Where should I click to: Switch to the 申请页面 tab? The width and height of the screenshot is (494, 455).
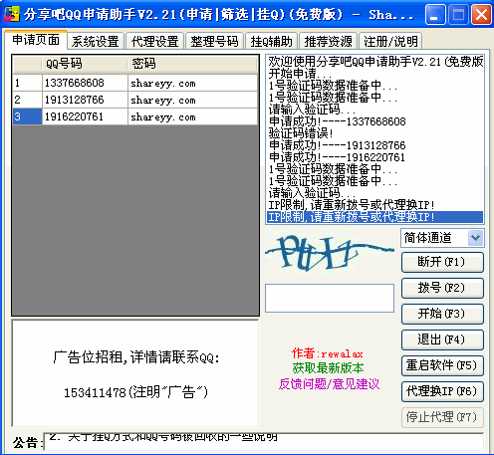point(36,40)
